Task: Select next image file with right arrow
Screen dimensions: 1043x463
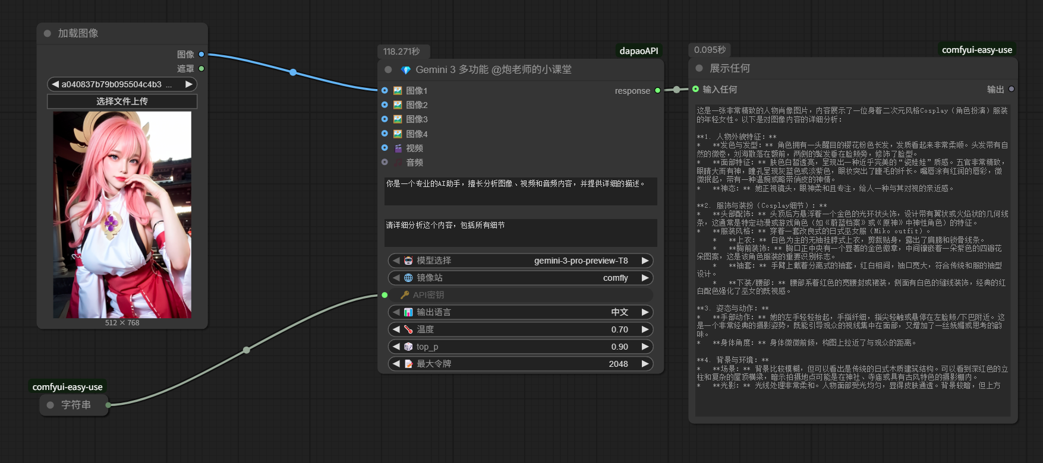Action: point(189,84)
